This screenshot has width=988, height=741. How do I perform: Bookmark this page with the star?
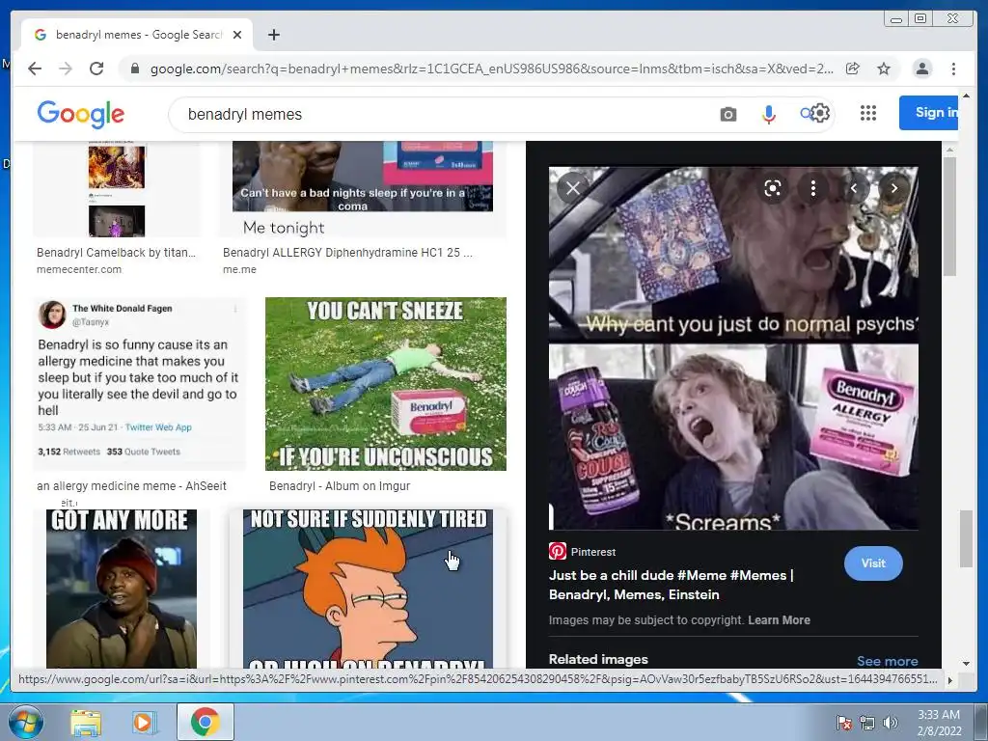884,69
